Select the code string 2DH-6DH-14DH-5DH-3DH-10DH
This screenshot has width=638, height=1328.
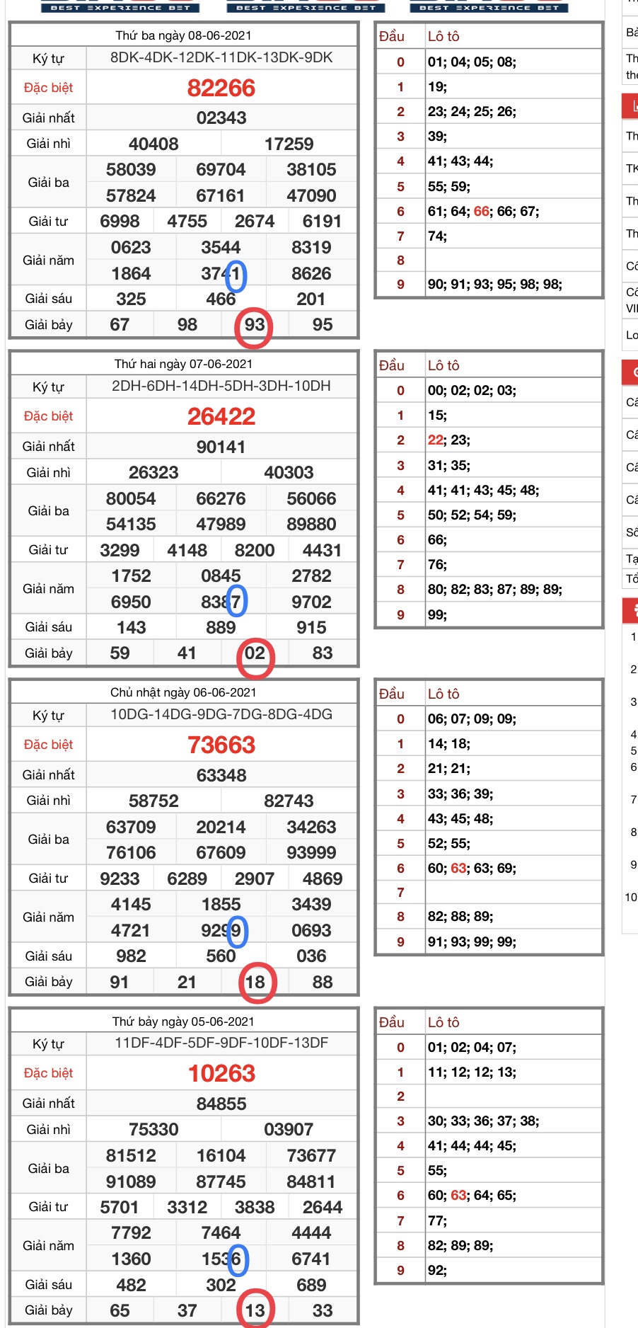[x=221, y=386]
